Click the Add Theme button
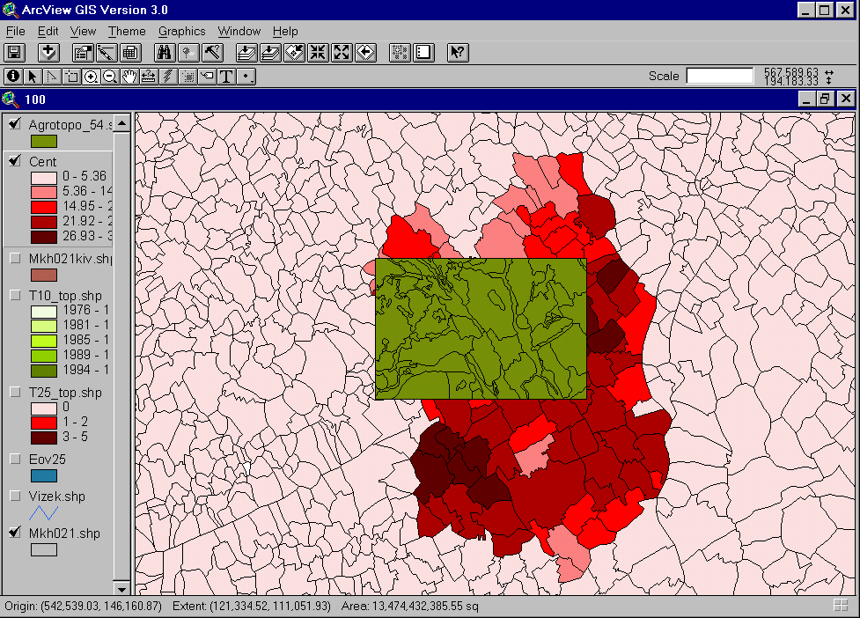860x618 pixels. [49, 52]
